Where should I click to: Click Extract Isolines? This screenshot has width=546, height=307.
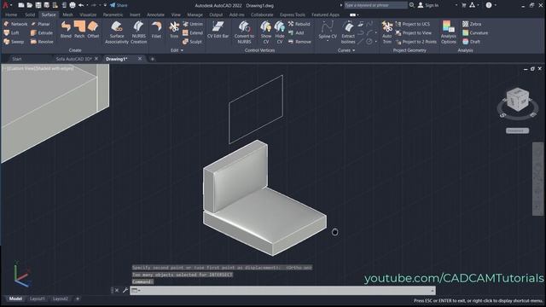[x=348, y=32]
